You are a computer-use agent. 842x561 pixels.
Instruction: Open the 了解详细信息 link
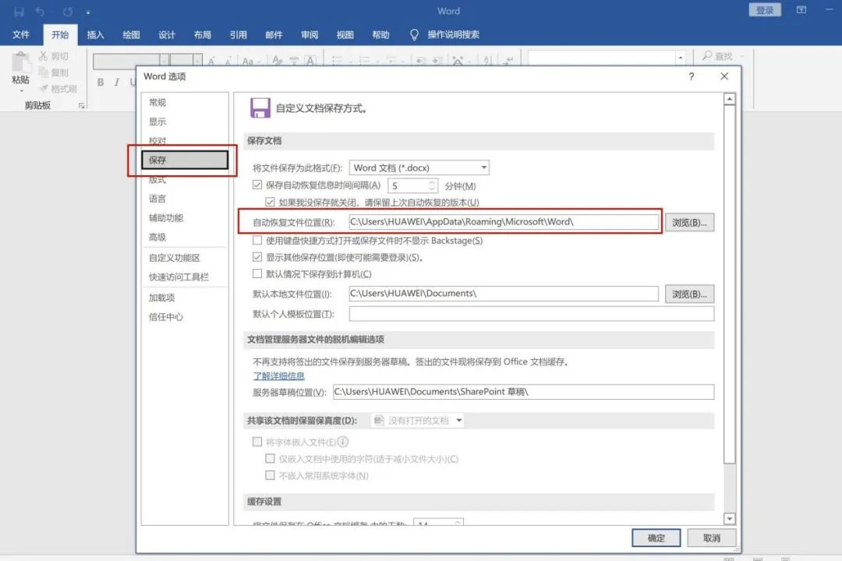[278, 376]
